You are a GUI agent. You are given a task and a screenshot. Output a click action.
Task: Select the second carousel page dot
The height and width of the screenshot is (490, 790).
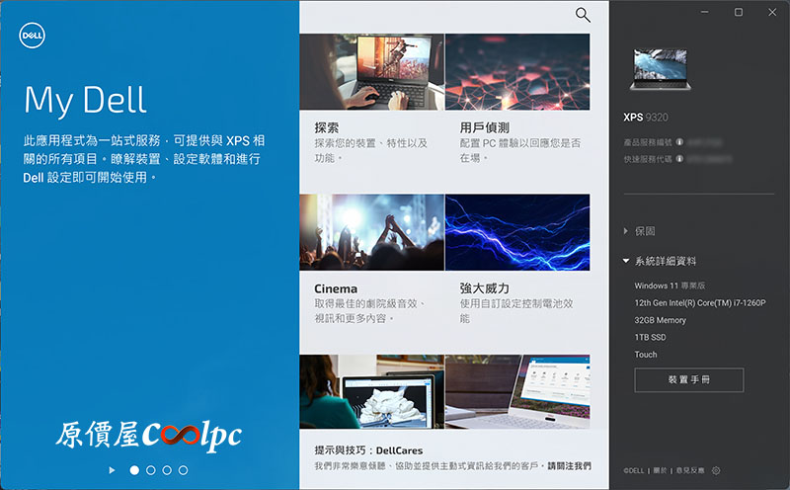click(151, 470)
